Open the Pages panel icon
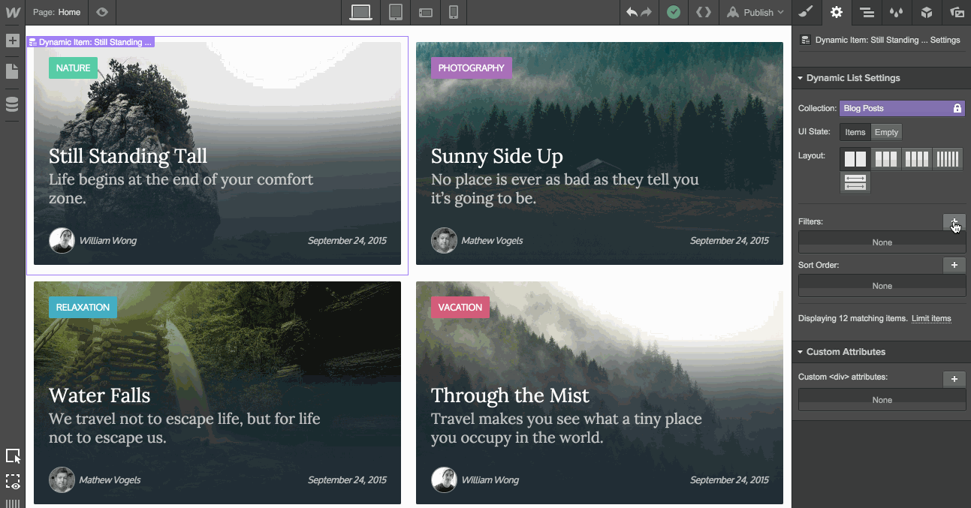 click(12, 71)
